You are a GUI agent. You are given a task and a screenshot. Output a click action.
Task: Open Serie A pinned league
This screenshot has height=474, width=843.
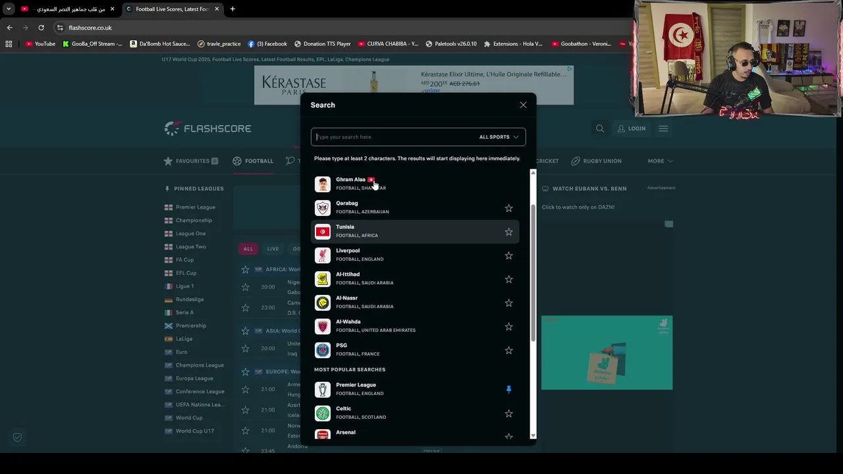click(184, 312)
